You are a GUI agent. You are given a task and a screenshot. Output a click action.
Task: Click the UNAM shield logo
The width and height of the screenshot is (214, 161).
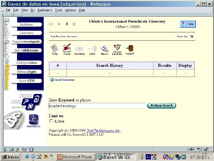click(x=33, y=120)
